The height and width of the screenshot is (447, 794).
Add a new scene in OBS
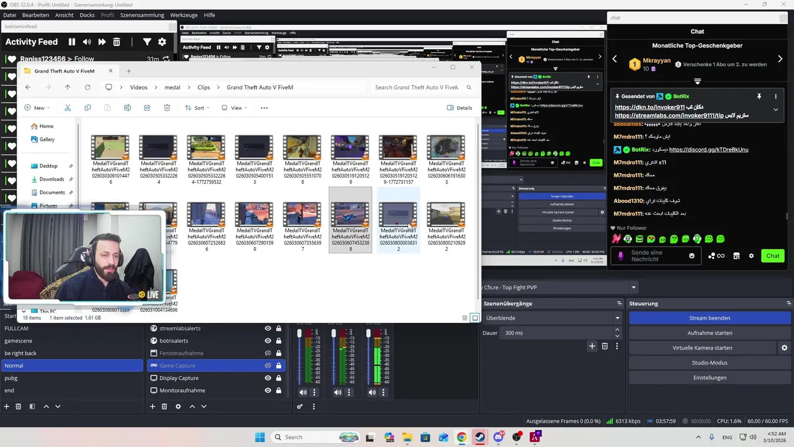click(7, 407)
